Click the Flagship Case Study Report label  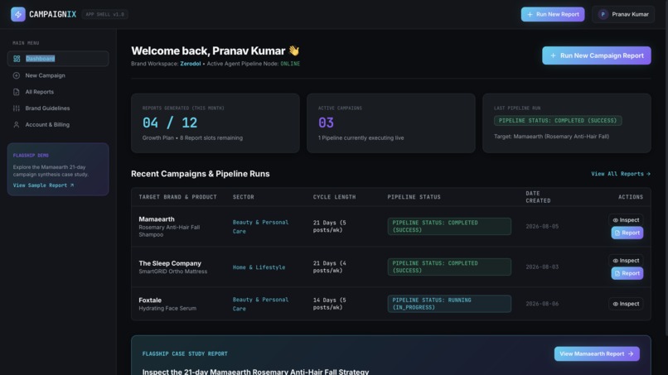pyautogui.click(x=185, y=353)
